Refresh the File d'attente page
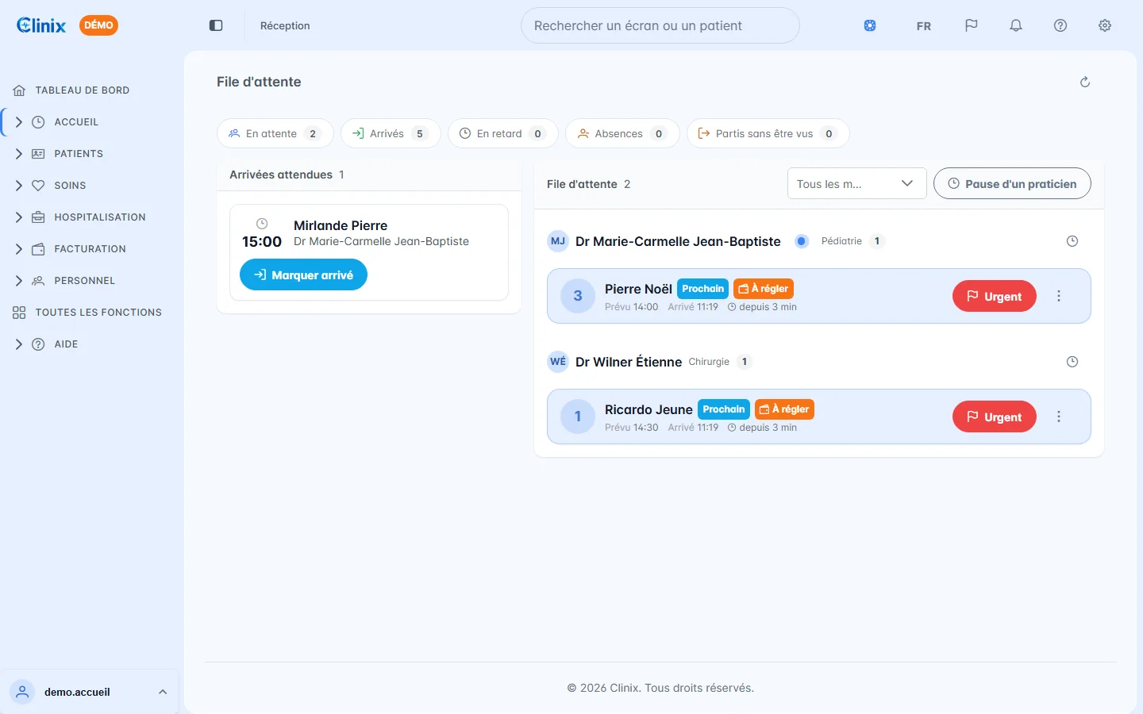This screenshot has width=1143, height=714. 1085,82
